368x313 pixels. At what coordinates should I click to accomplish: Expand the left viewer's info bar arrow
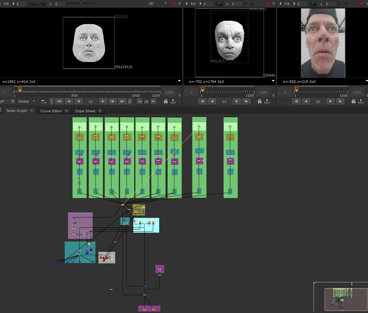(x=179, y=81)
